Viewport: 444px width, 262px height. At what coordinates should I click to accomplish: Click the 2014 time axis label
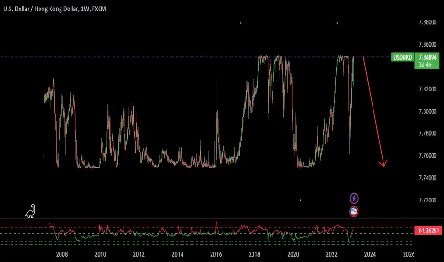pyautogui.click(x=177, y=254)
